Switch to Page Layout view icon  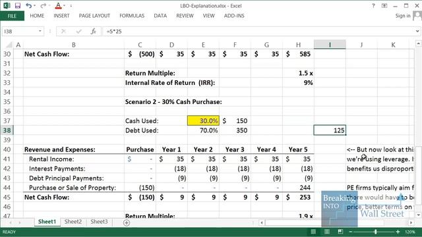click(x=327, y=232)
